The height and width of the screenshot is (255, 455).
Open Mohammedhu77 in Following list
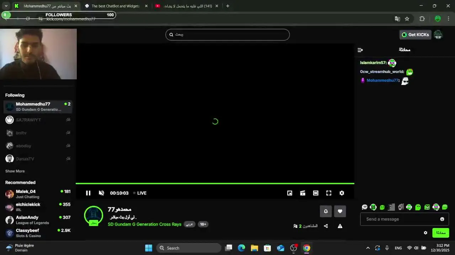[x=38, y=107]
